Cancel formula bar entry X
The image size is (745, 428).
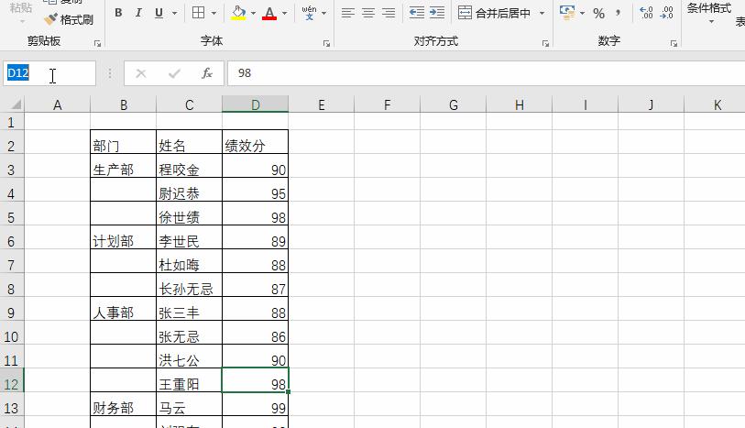tap(140, 73)
